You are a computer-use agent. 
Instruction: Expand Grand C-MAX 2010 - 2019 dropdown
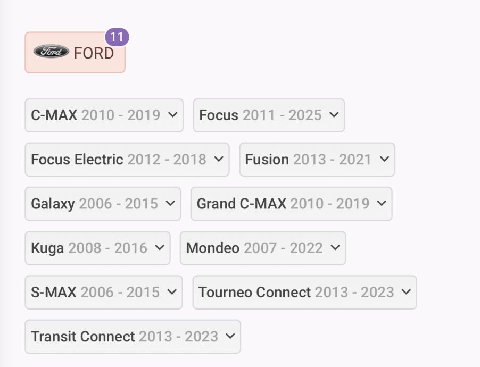[x=291, y=204]
